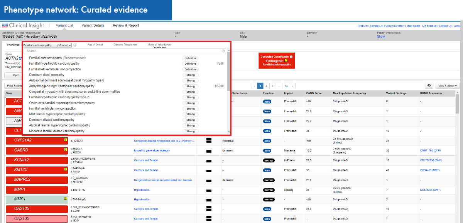Open the User Guide link
The image size is (463, 223).
pyautogui.click(x=414, y=26)
